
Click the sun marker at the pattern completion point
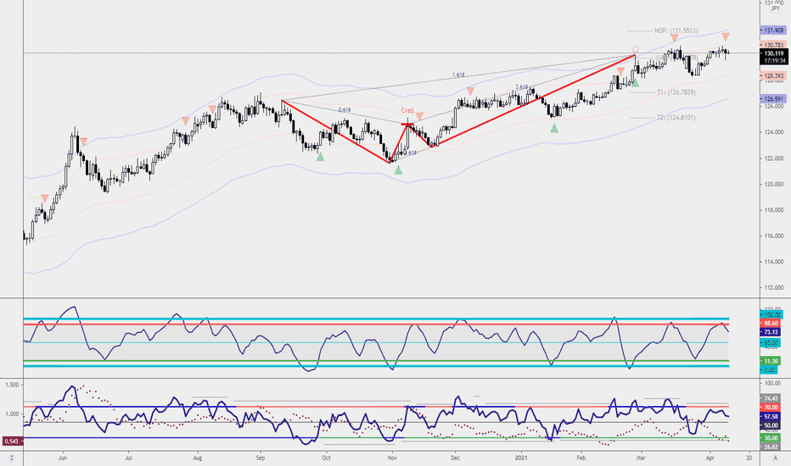pyautogui.click(x=635, y=49)
